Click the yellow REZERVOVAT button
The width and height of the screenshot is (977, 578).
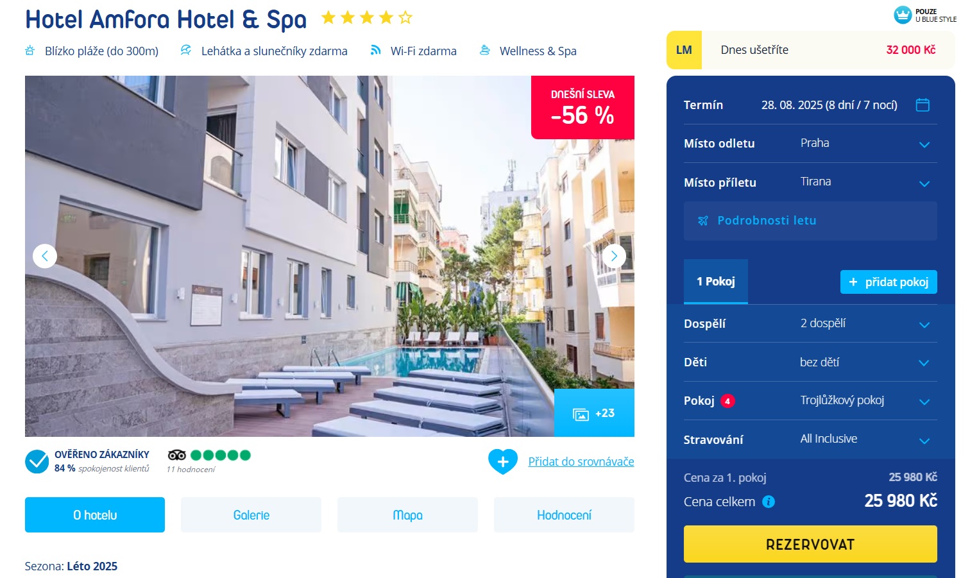tap(810, 544)
